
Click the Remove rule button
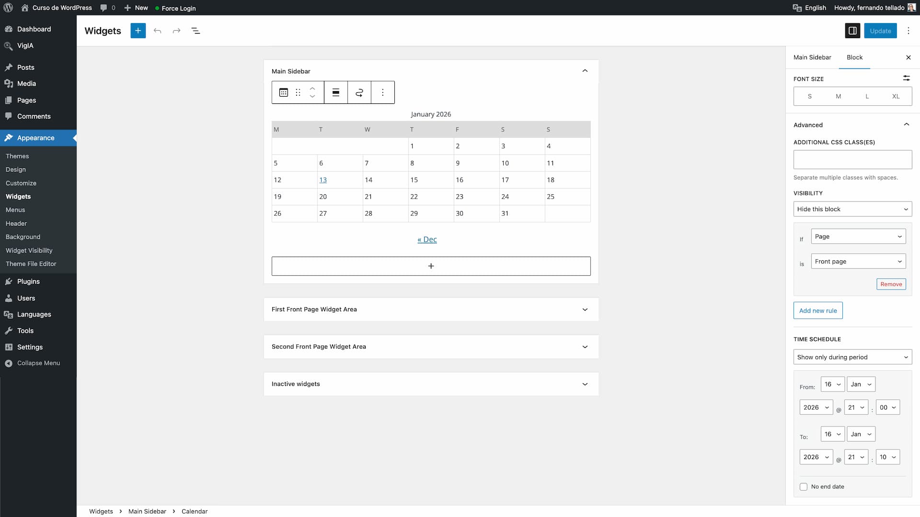[891, 284]
